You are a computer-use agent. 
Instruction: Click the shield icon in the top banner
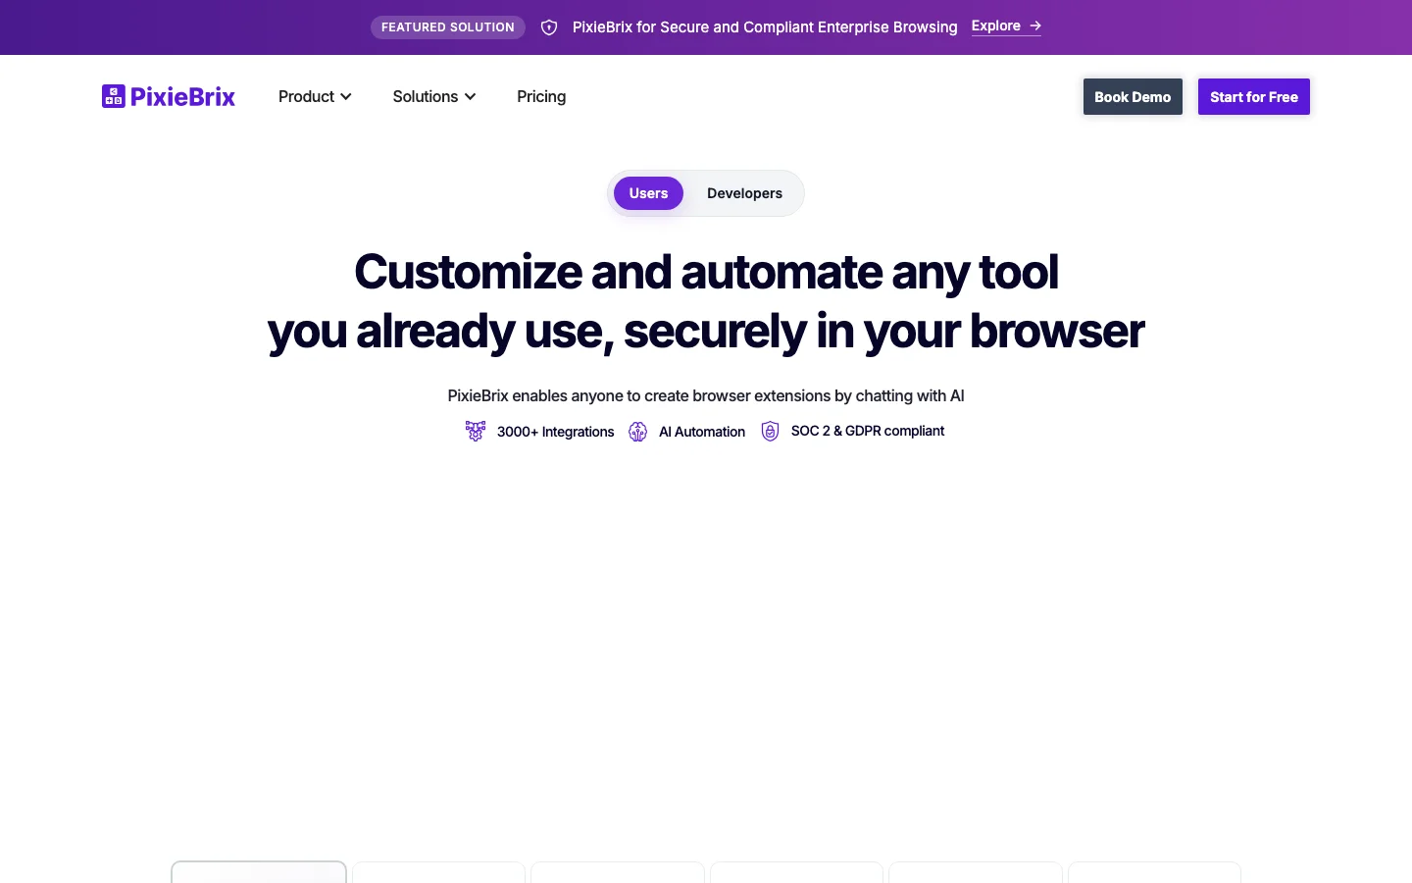pyautogui.click(x=549, y=27)
